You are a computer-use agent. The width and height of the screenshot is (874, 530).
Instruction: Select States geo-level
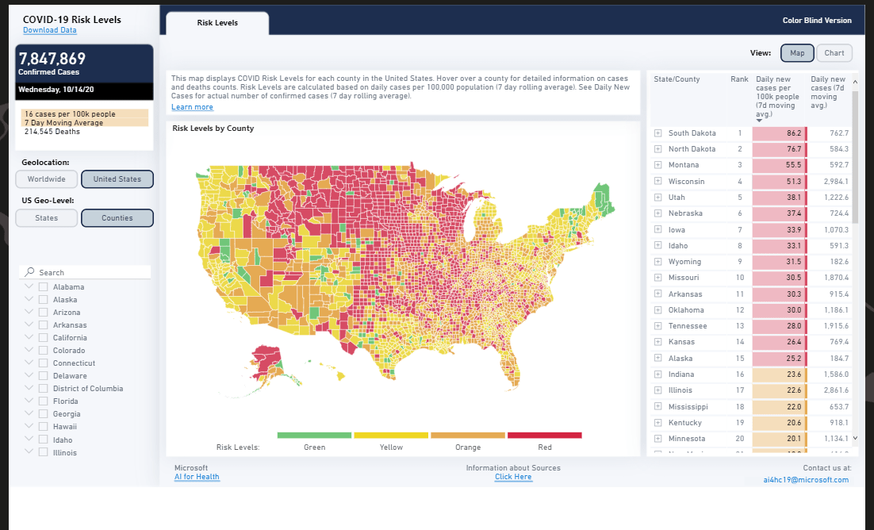point(46,218)
